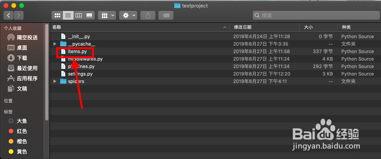Expand the __pycache__ folder

(x=55, y=44)
